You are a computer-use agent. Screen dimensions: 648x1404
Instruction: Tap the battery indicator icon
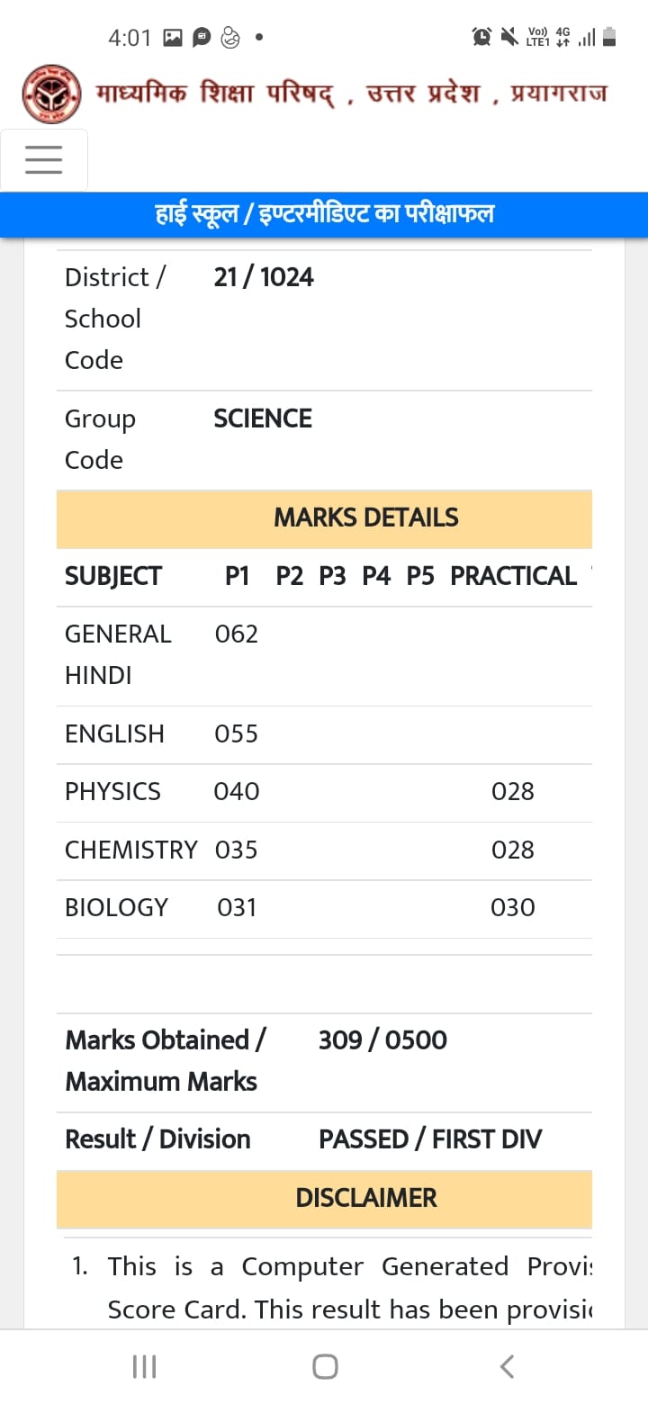click(x=609, y=37)
